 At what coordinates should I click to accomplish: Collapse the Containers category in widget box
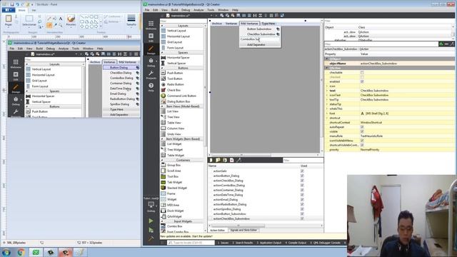[x=162, y=160]
